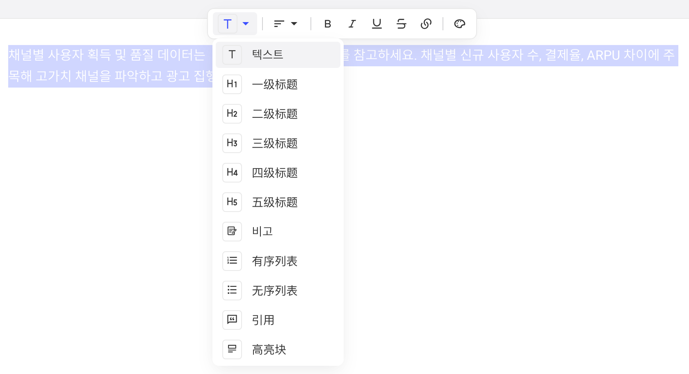Click the text alignment icon
Screen dimensions: 689x374
(279, 24)
